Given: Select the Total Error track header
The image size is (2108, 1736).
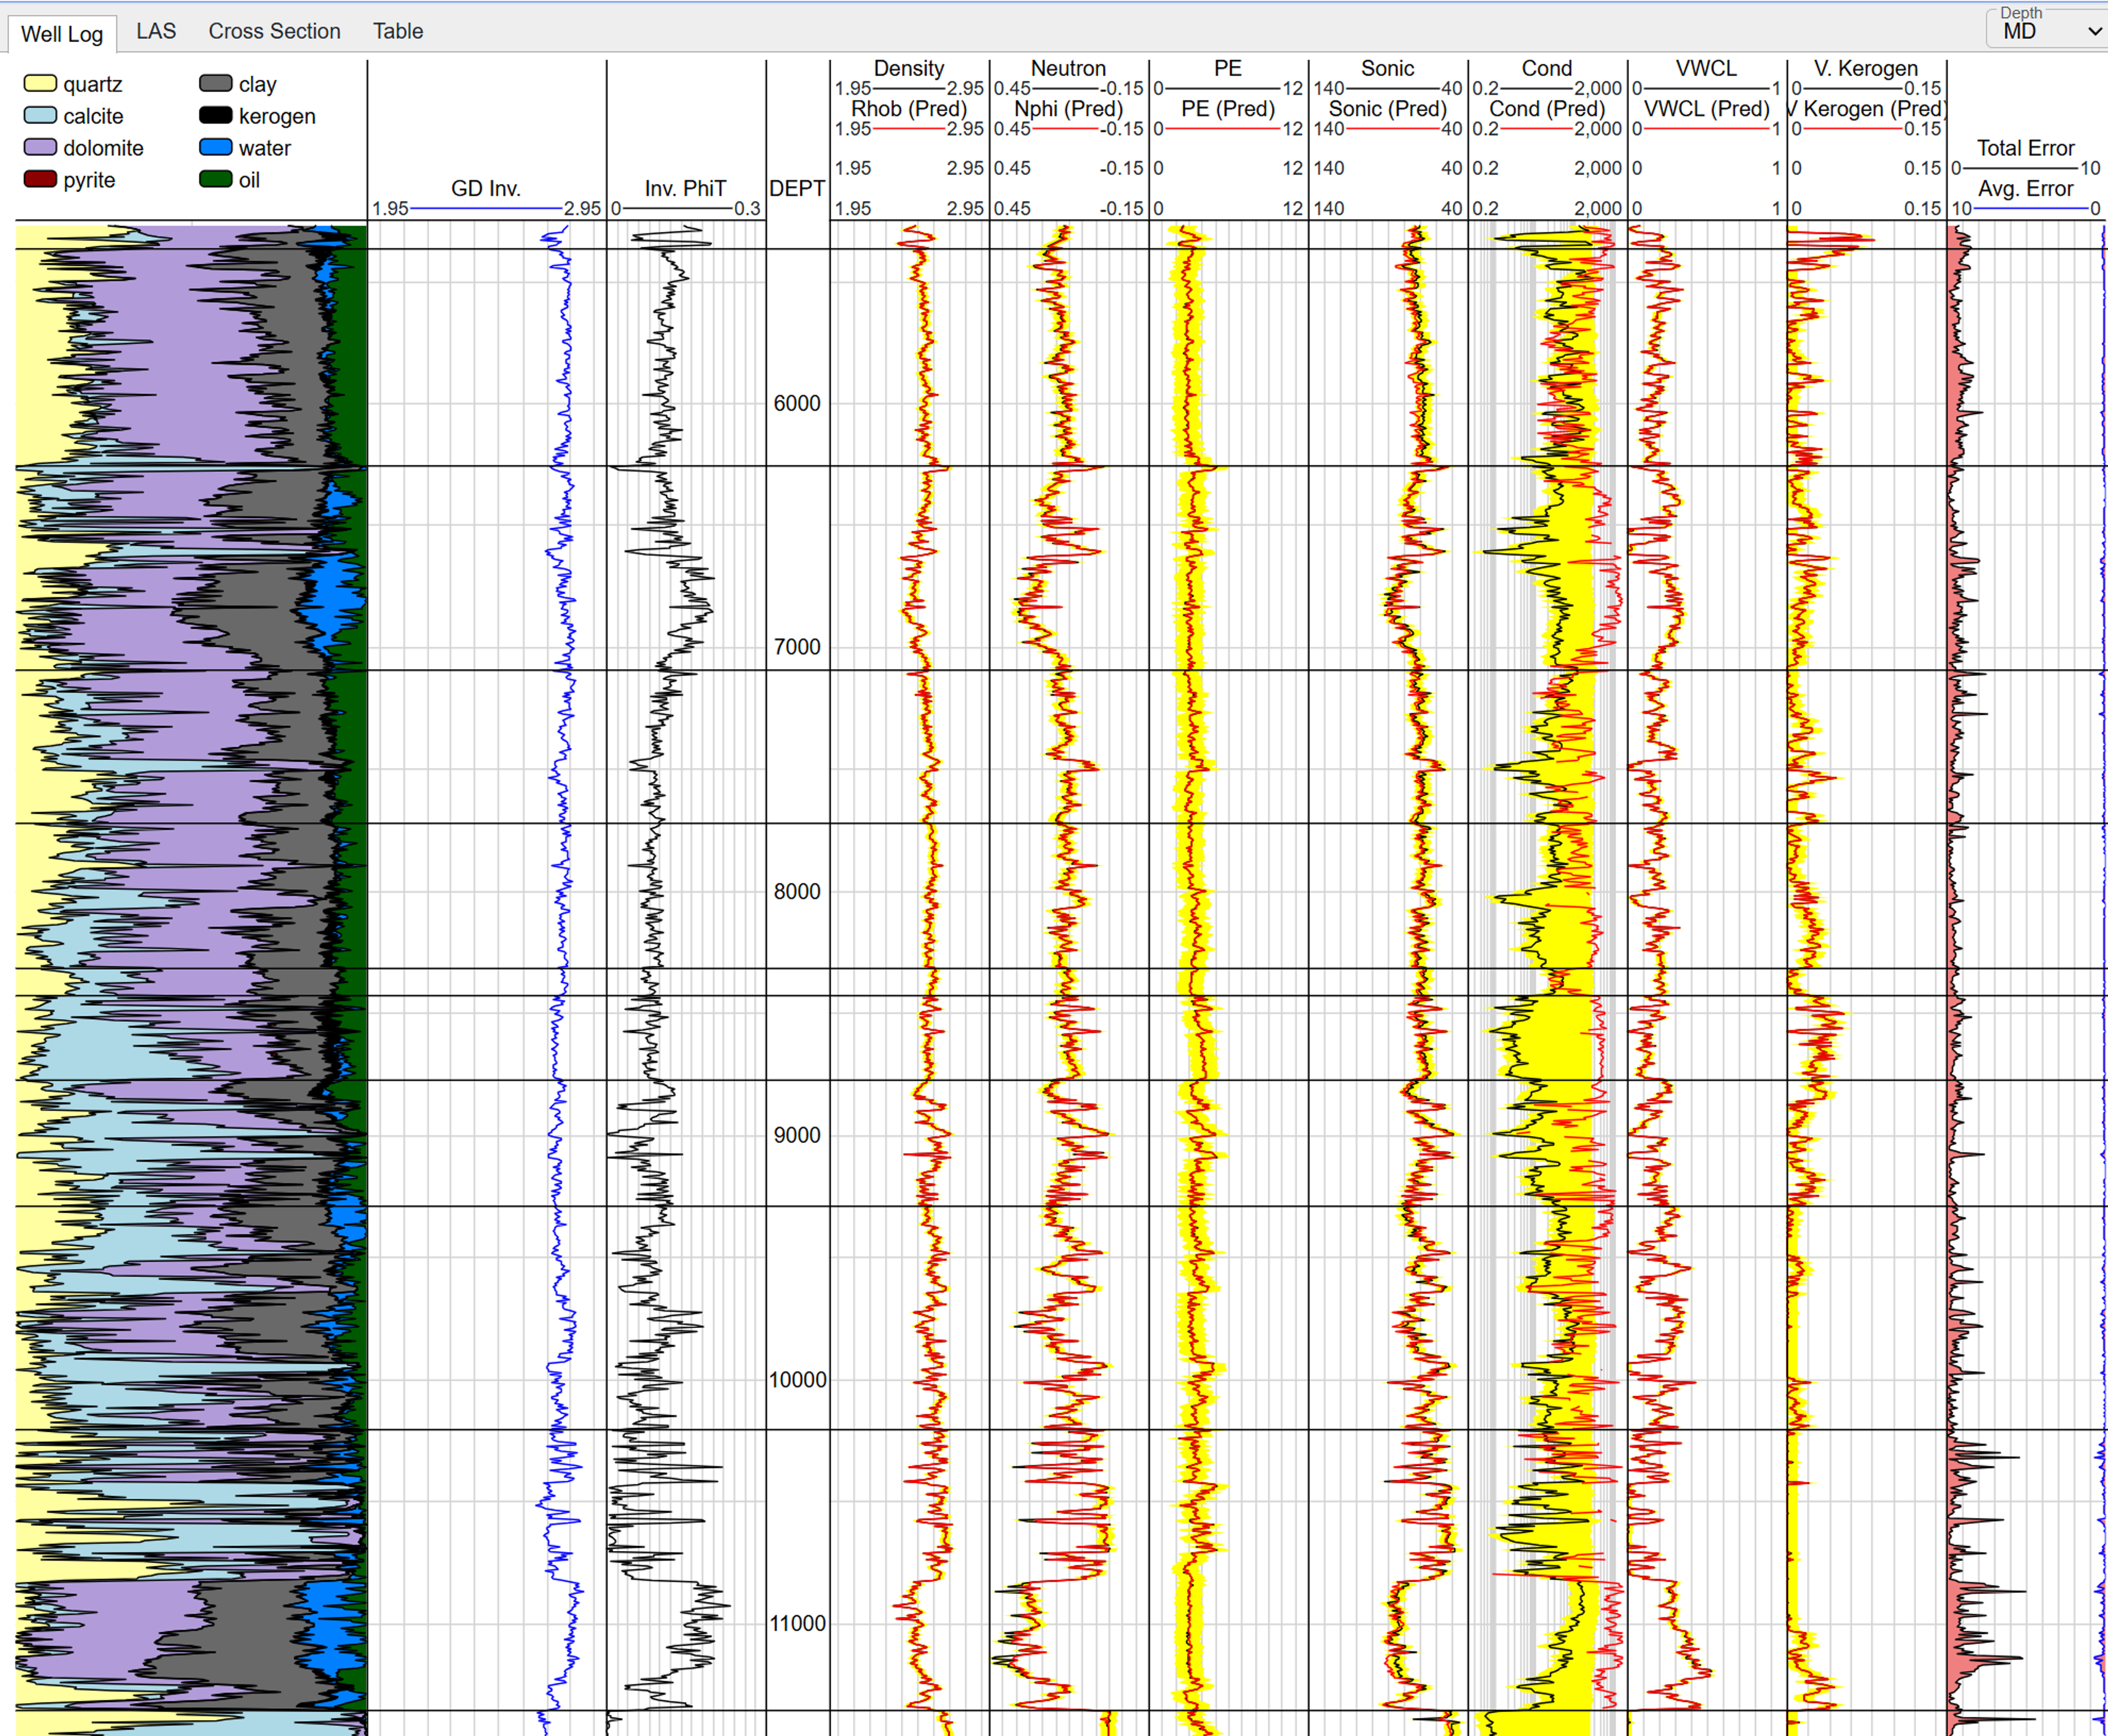Looking at the screenshot, I should point(2026,148).
